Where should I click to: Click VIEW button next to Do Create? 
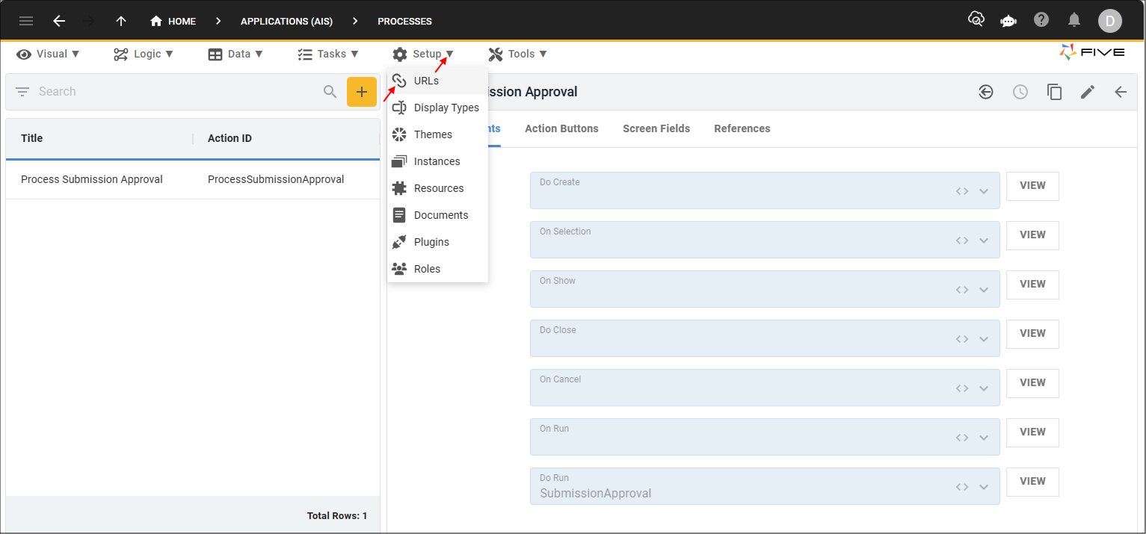(x=1032, y=186)
